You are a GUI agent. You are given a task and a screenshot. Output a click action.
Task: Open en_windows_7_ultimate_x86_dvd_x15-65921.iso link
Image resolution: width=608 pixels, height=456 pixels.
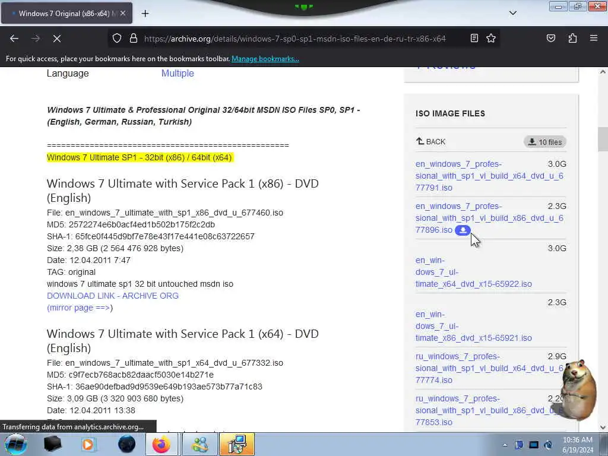pos(473,326)
